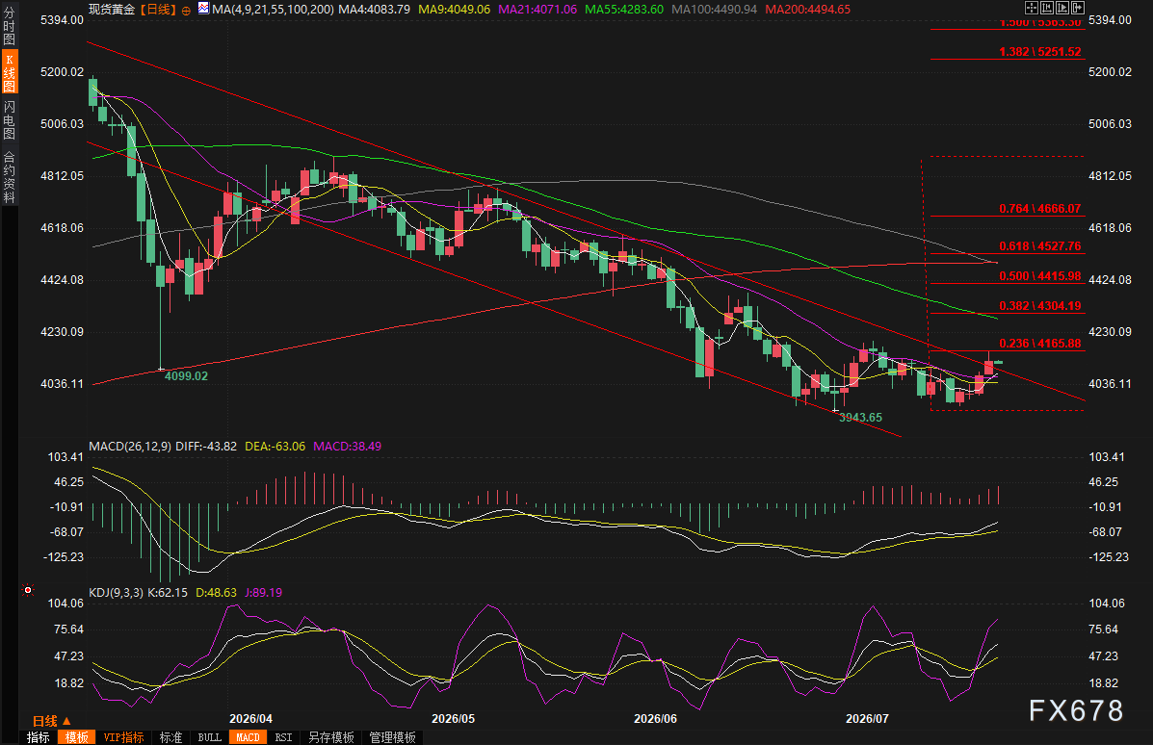The height and width of the screenshot is (745, 1153).
Task: Click the right axis 4036.11 price label
Action: (x=1110, y=383)
